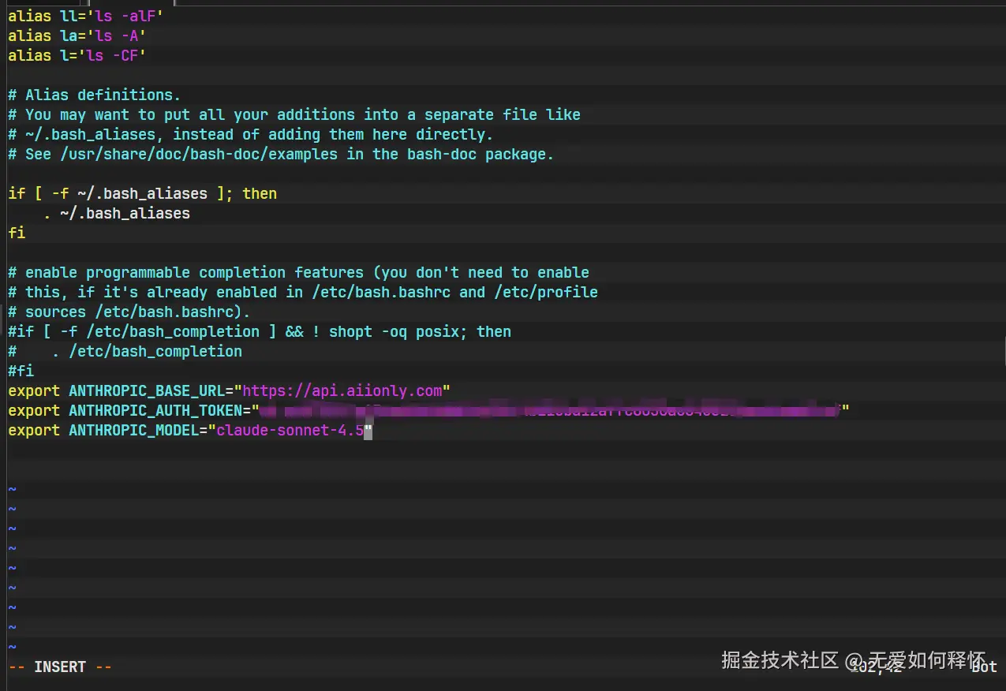Click the "# sources /etc/bash.bashrc)." line
The height and width of the screenshot is (691, 1006).
[129, 312]
